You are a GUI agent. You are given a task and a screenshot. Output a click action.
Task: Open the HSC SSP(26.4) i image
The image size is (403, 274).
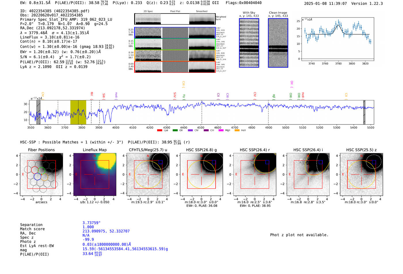(x=308, y=174)
